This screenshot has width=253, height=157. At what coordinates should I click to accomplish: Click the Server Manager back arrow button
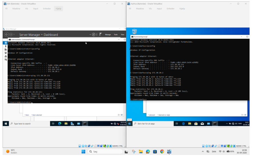(x=7, y=34)
